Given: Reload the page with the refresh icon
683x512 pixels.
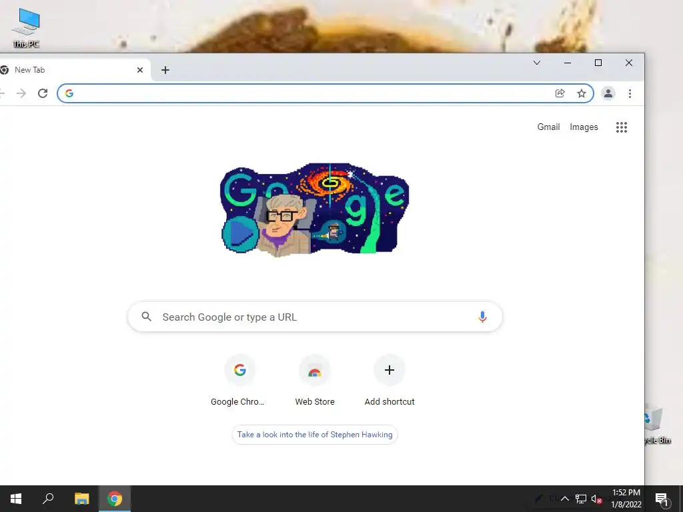Looking at the screenshot, I should click(x=43, y=93).
